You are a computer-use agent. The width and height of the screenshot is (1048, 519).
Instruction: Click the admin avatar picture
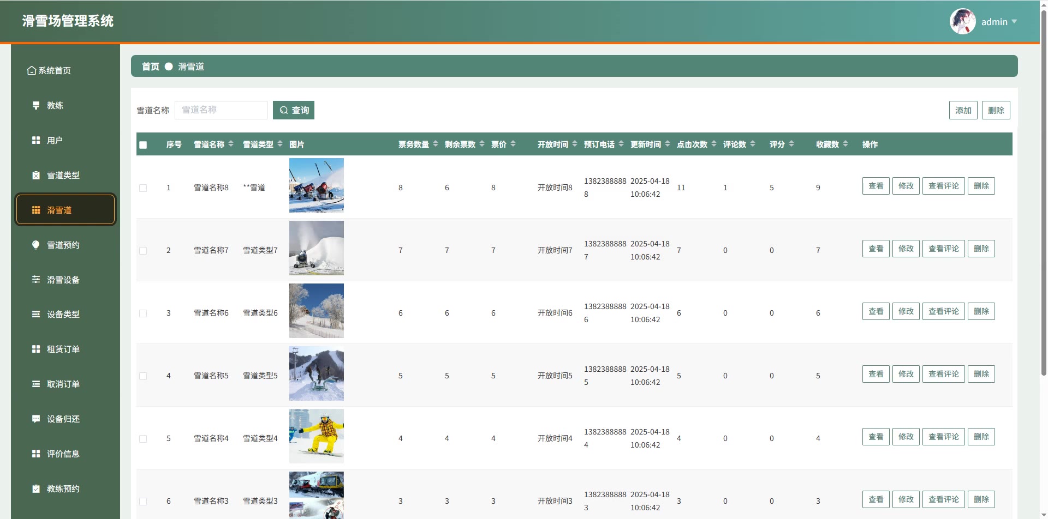point(962,22)
